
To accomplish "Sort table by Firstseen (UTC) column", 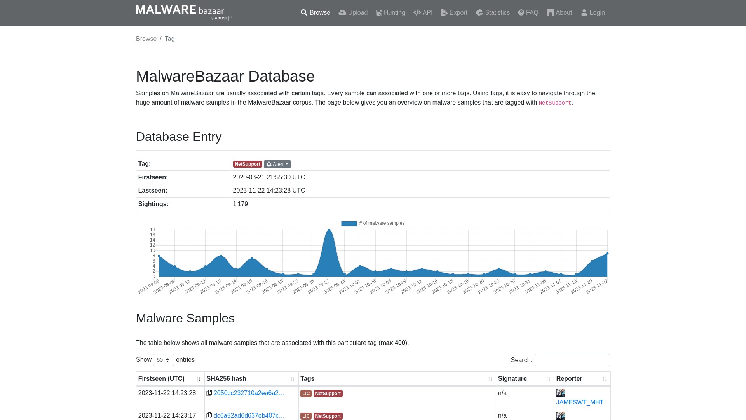I will pos(170,379).
